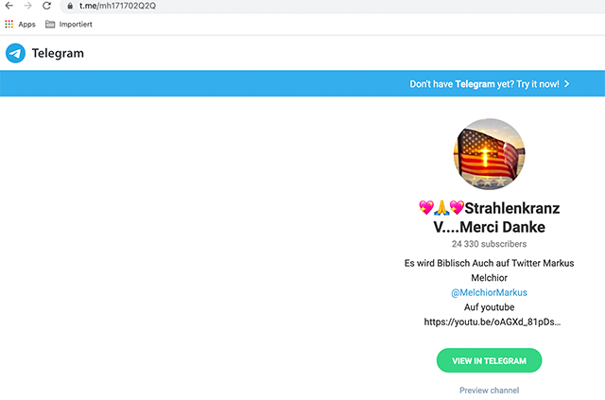Click the Telegram paper plane logo
Screen dimensions: 605x400
click(15, 53)
